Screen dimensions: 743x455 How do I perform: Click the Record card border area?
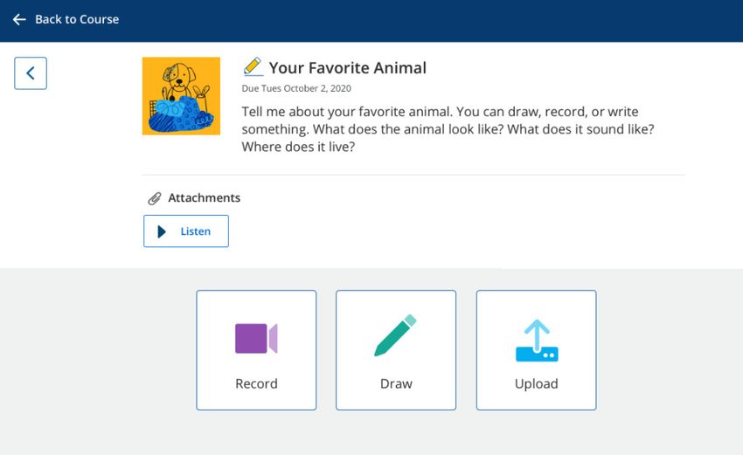(256, 350)
